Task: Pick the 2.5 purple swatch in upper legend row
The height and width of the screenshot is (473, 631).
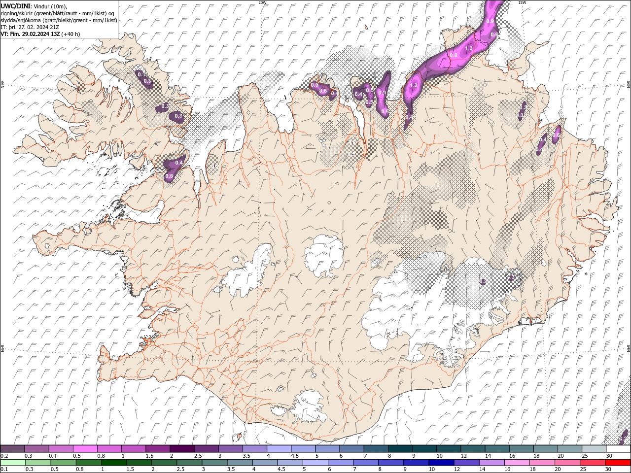Action: tap(206, 449)
